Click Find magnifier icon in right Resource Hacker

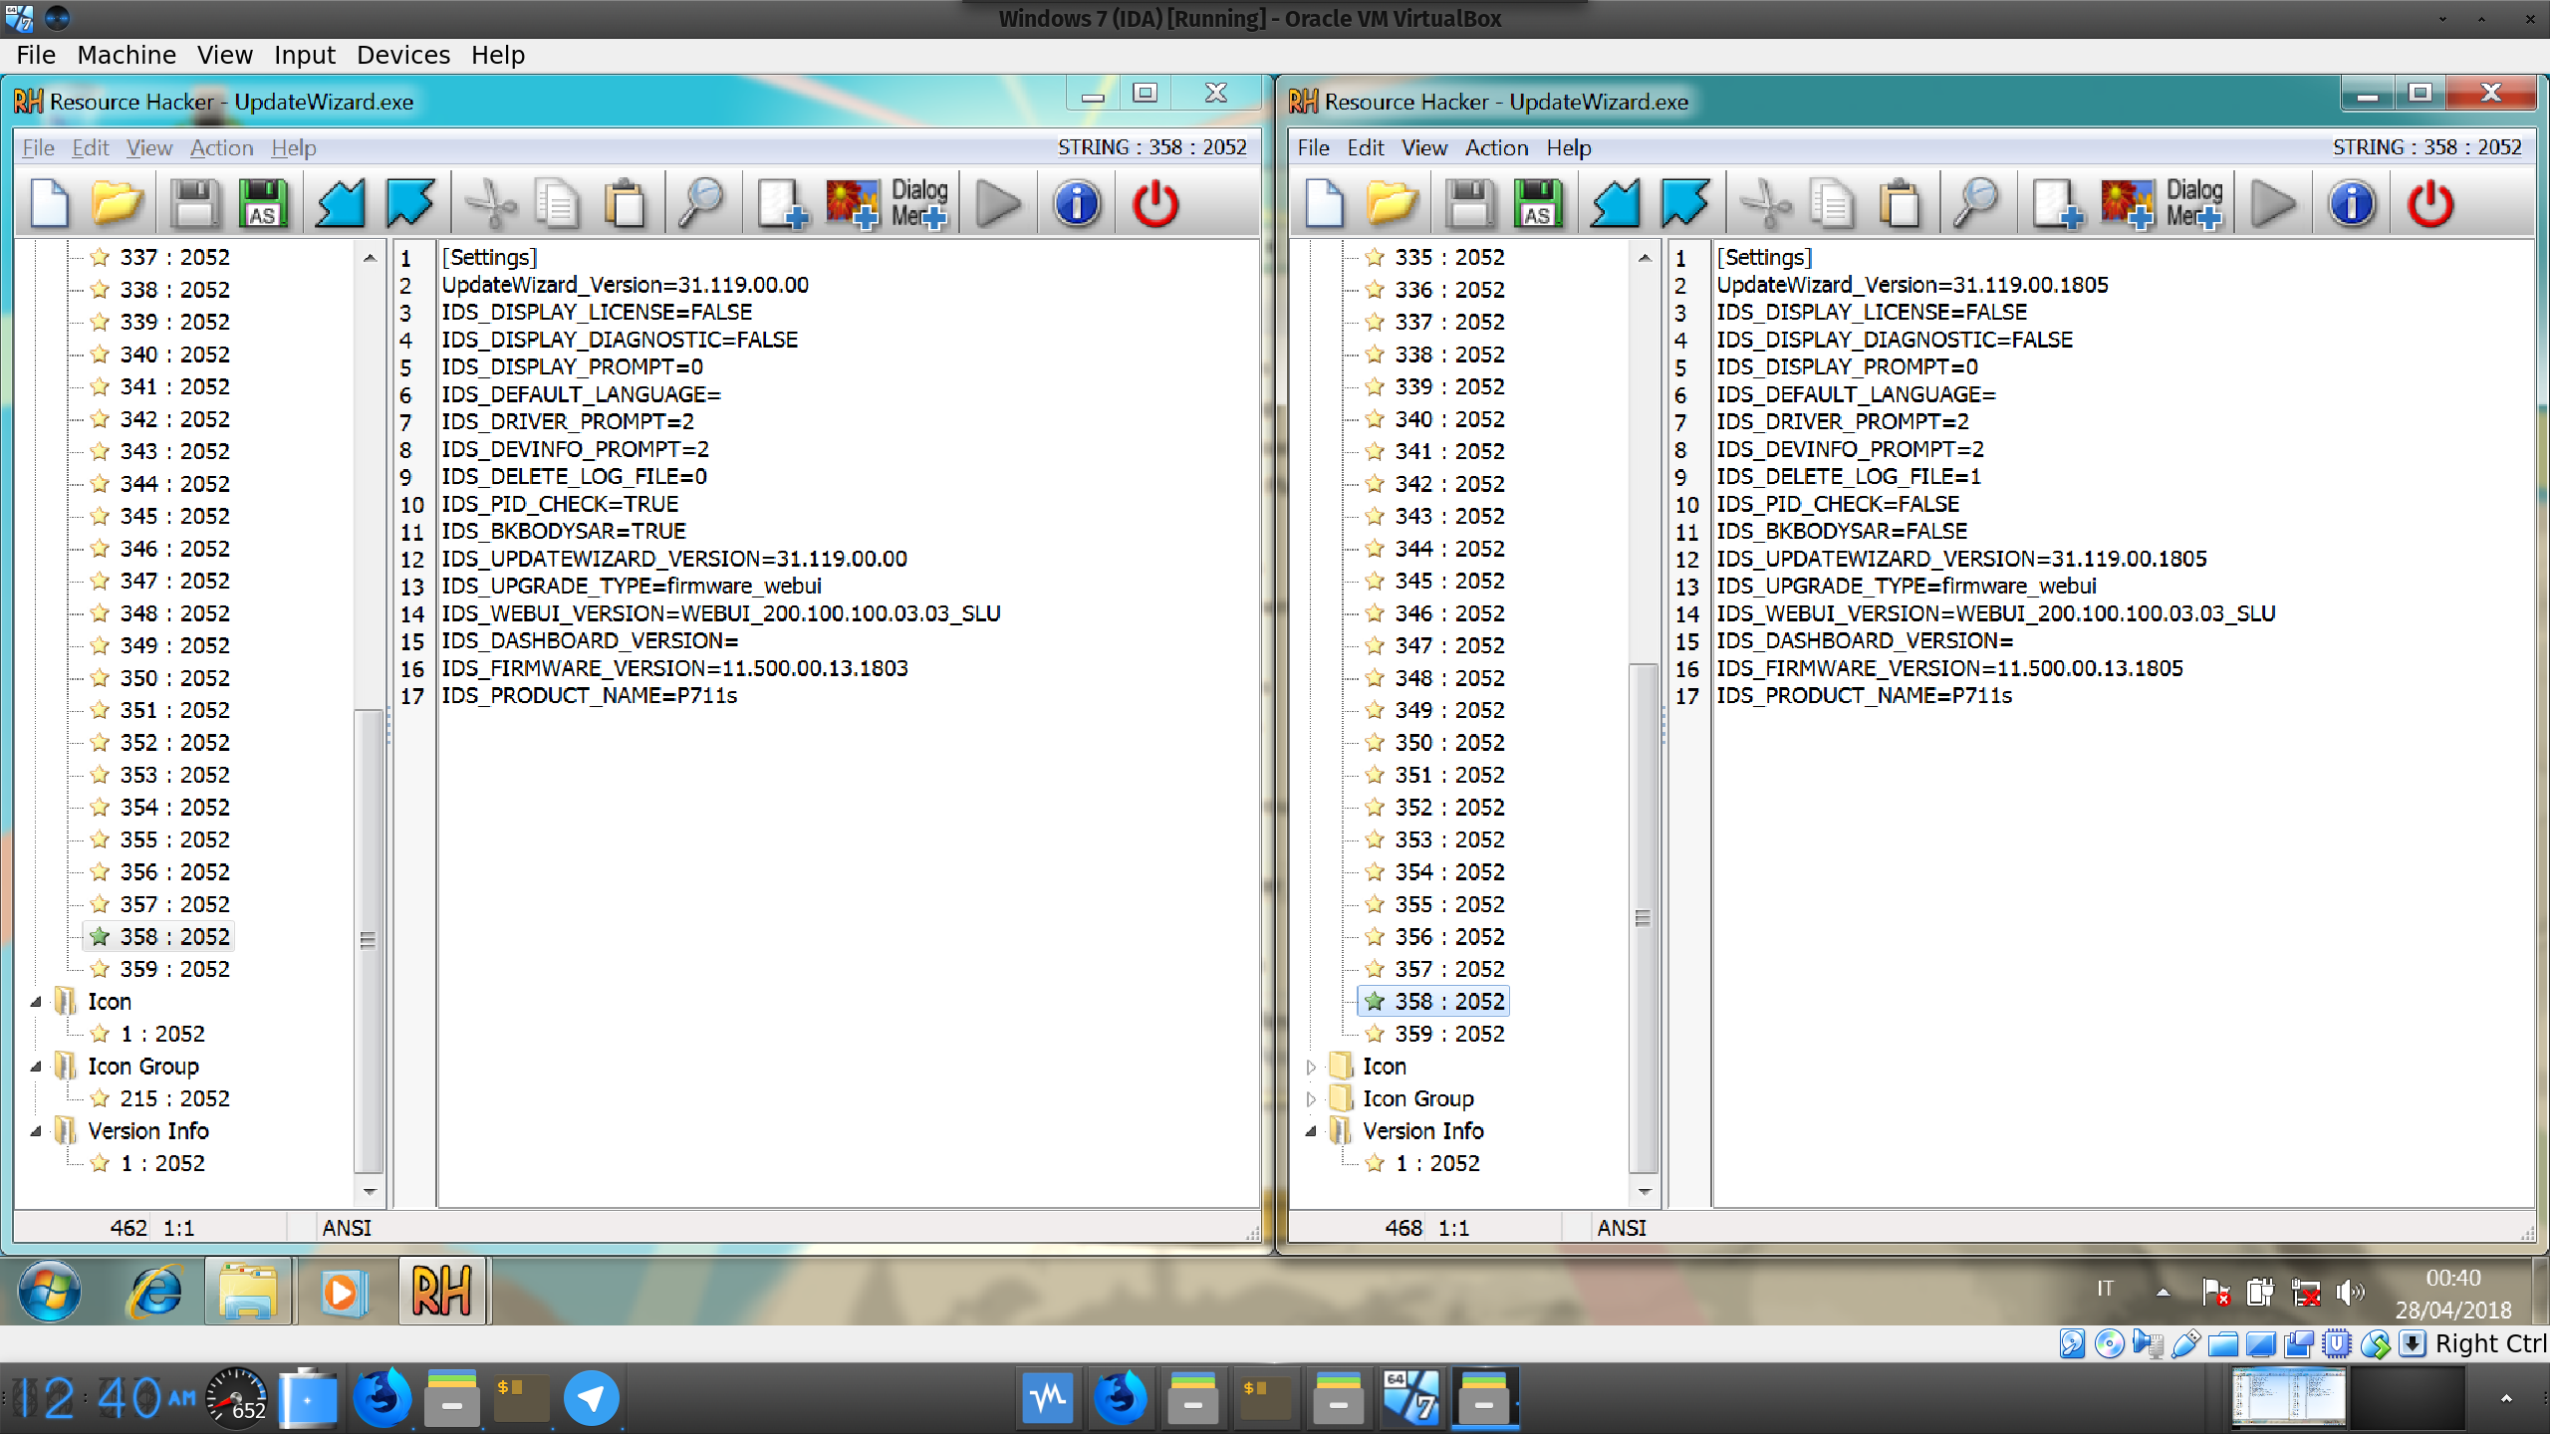(1976, 203)
